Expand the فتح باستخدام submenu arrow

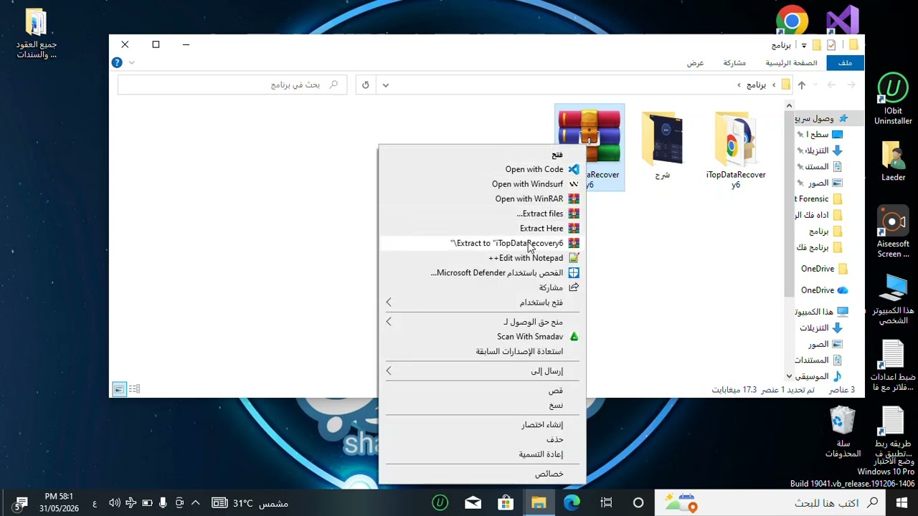point(389,302)
